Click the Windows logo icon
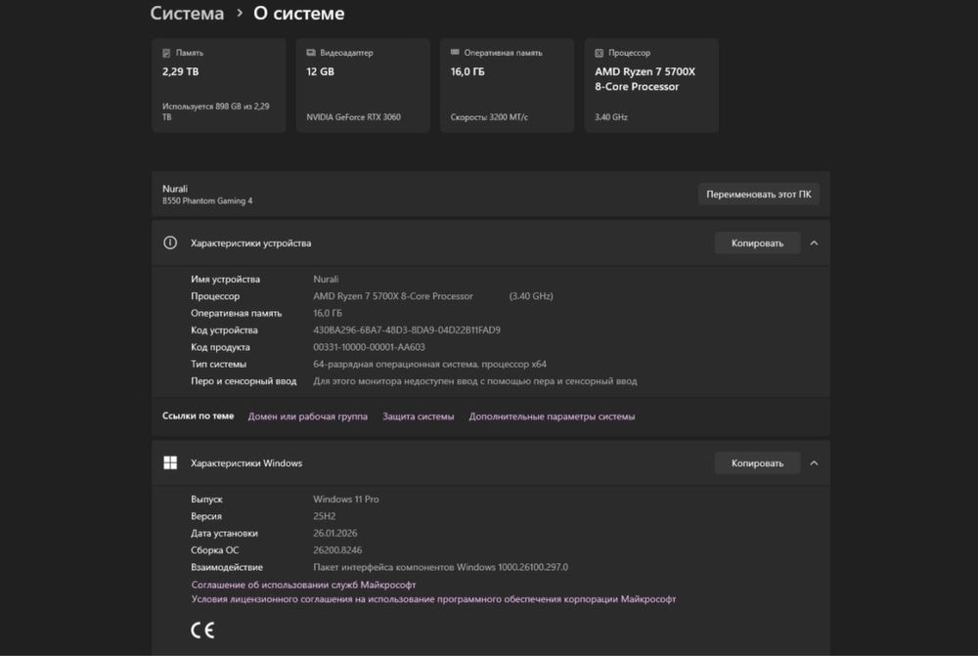Image resolution: width=978 pixels, height=656 pixels. click(170, 462)
